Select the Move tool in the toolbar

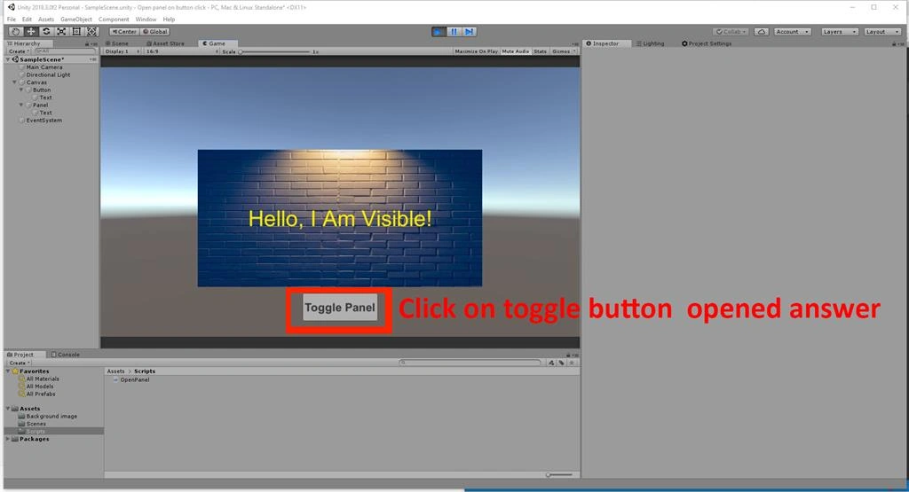(31, 32)
